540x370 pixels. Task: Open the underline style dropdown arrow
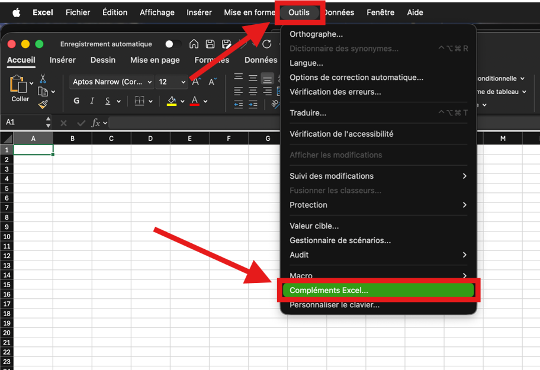tap(119, 101)
